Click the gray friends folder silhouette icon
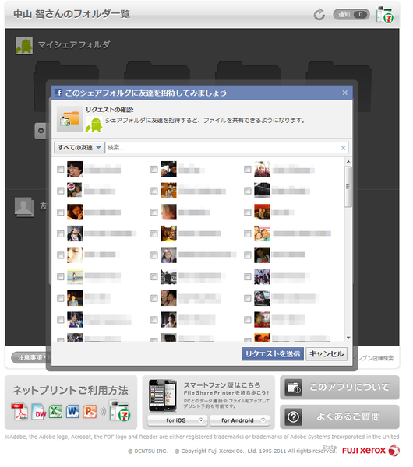The width and height of the screenshot is (413, 467). (24, 207)
